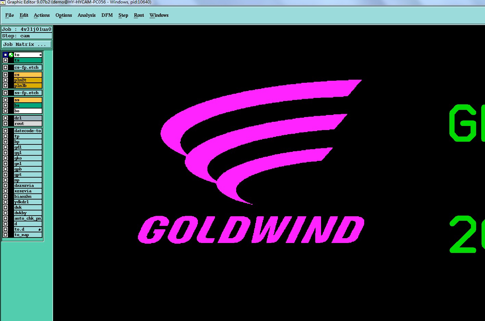Select the pln3b layer name
This screenshot has height=321, width=485.
click(x=28, y=86)
